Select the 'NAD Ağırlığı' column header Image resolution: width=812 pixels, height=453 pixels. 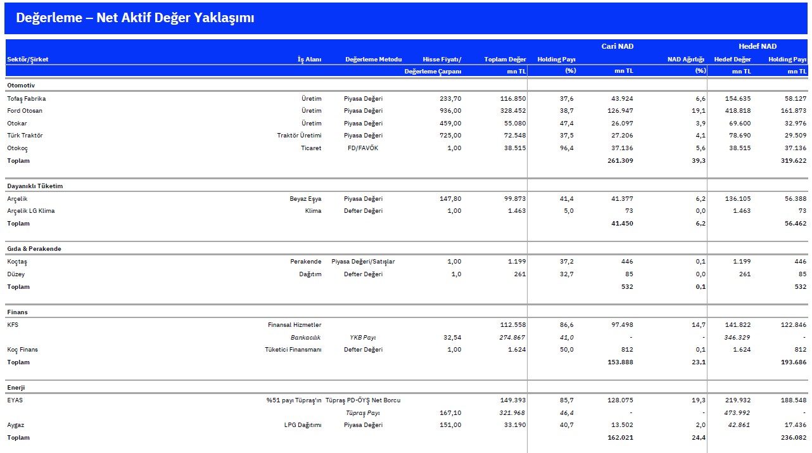click(686, 60)
